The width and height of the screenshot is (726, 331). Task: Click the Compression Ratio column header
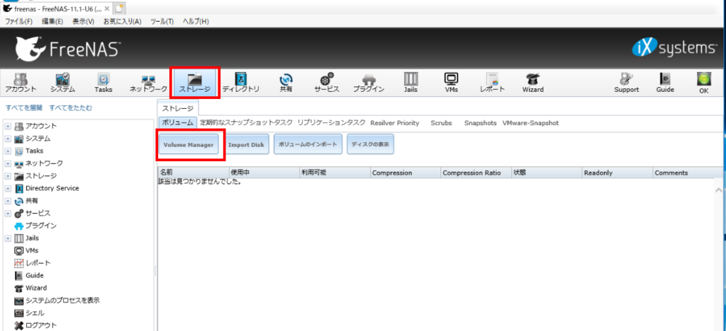click(x=476, y=173)
